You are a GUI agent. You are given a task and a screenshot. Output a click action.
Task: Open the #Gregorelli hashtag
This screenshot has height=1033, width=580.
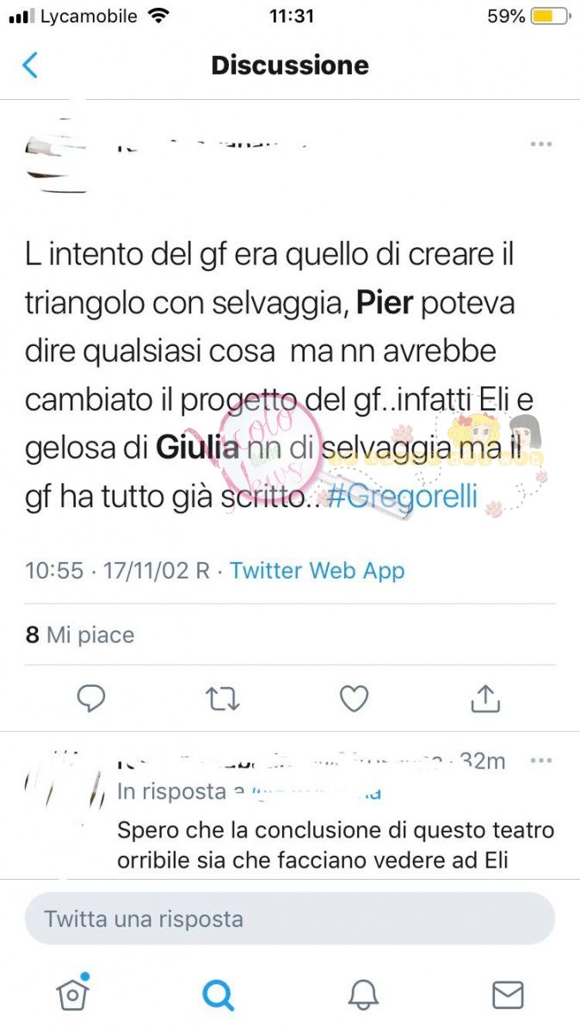click(402, 498)
